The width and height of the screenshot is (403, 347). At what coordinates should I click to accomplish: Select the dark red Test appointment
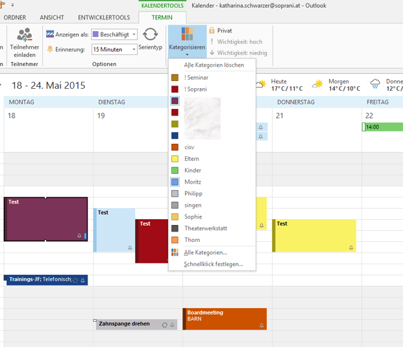pyautogui.click(x=152, y=241)
